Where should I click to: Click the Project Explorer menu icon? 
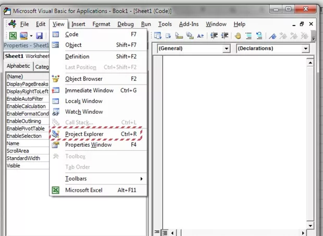(x=55, y=134)
